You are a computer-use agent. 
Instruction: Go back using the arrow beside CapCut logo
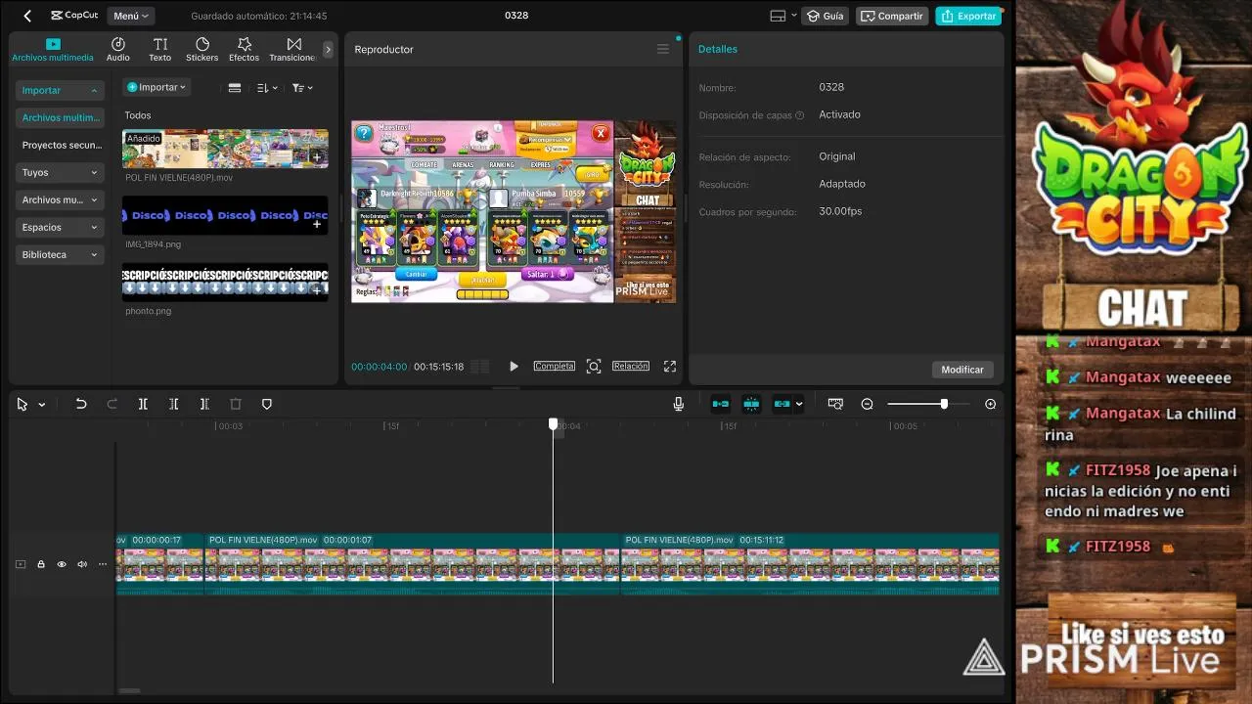(27, 16)
